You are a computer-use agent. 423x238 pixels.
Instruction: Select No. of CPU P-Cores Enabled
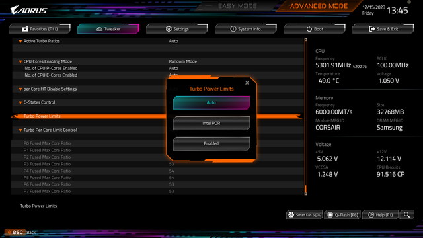[51, 69]
